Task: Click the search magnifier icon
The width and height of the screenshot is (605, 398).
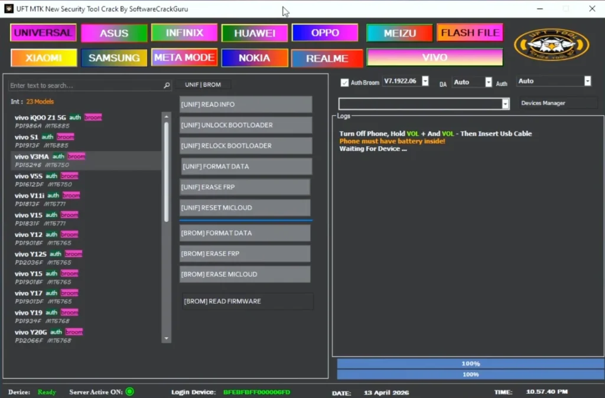Action: pyautogui.click(x=167, y=85)
